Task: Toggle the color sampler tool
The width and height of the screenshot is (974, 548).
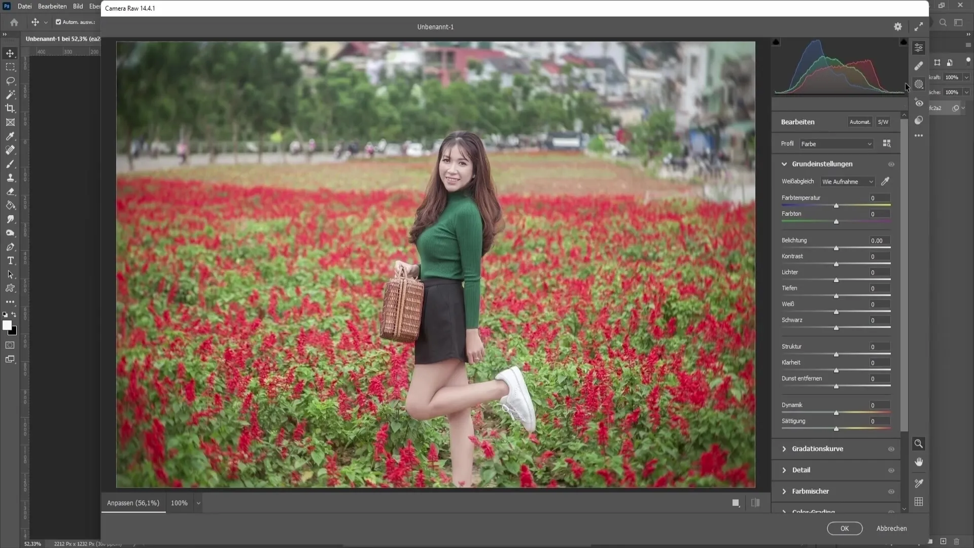Action: [x=919, y=483]
